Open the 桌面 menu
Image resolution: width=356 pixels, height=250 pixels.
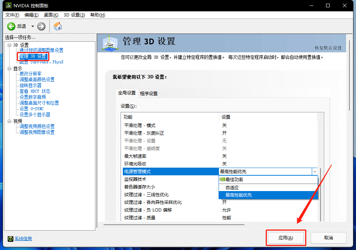[50, 15]
